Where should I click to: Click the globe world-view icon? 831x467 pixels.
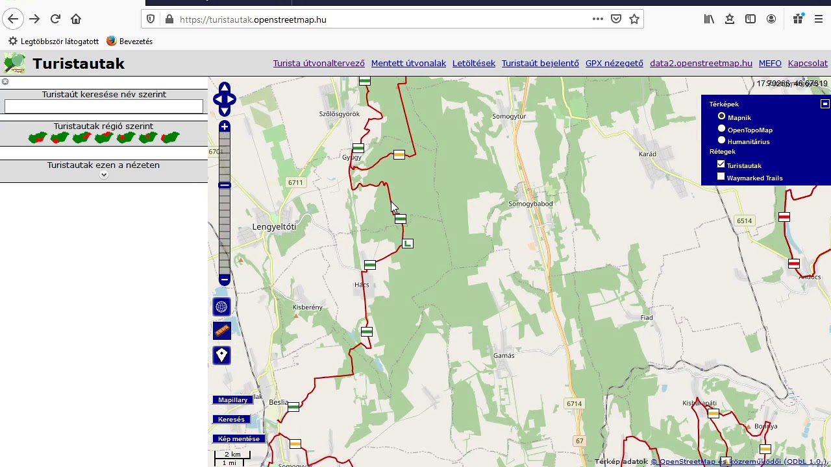click(221, 307)
